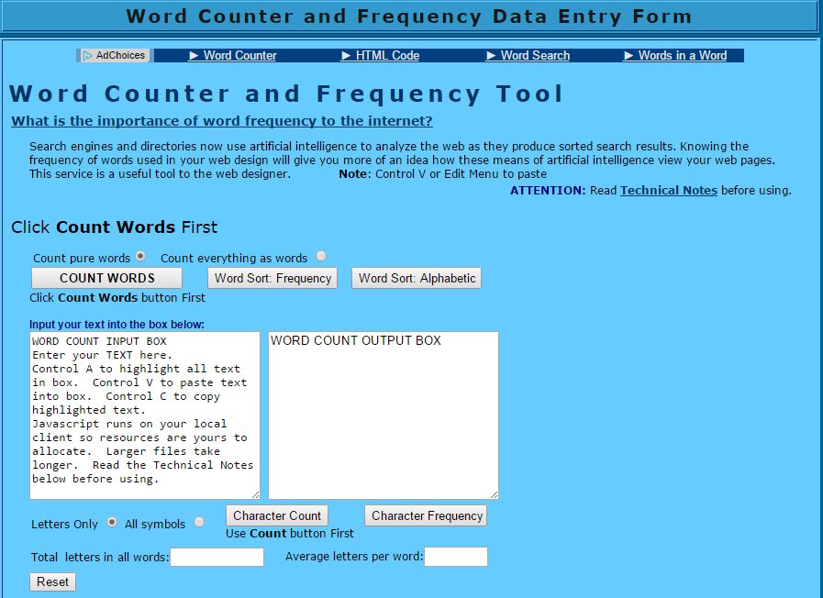
Task: Click the Reset button
Action: pos(52,581)
